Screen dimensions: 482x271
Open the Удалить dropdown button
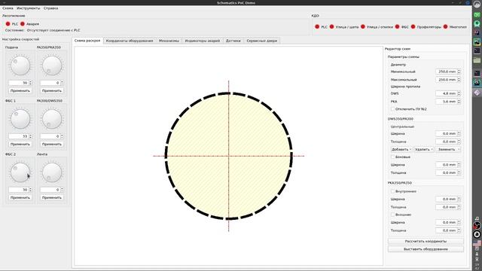click(423, 149)
